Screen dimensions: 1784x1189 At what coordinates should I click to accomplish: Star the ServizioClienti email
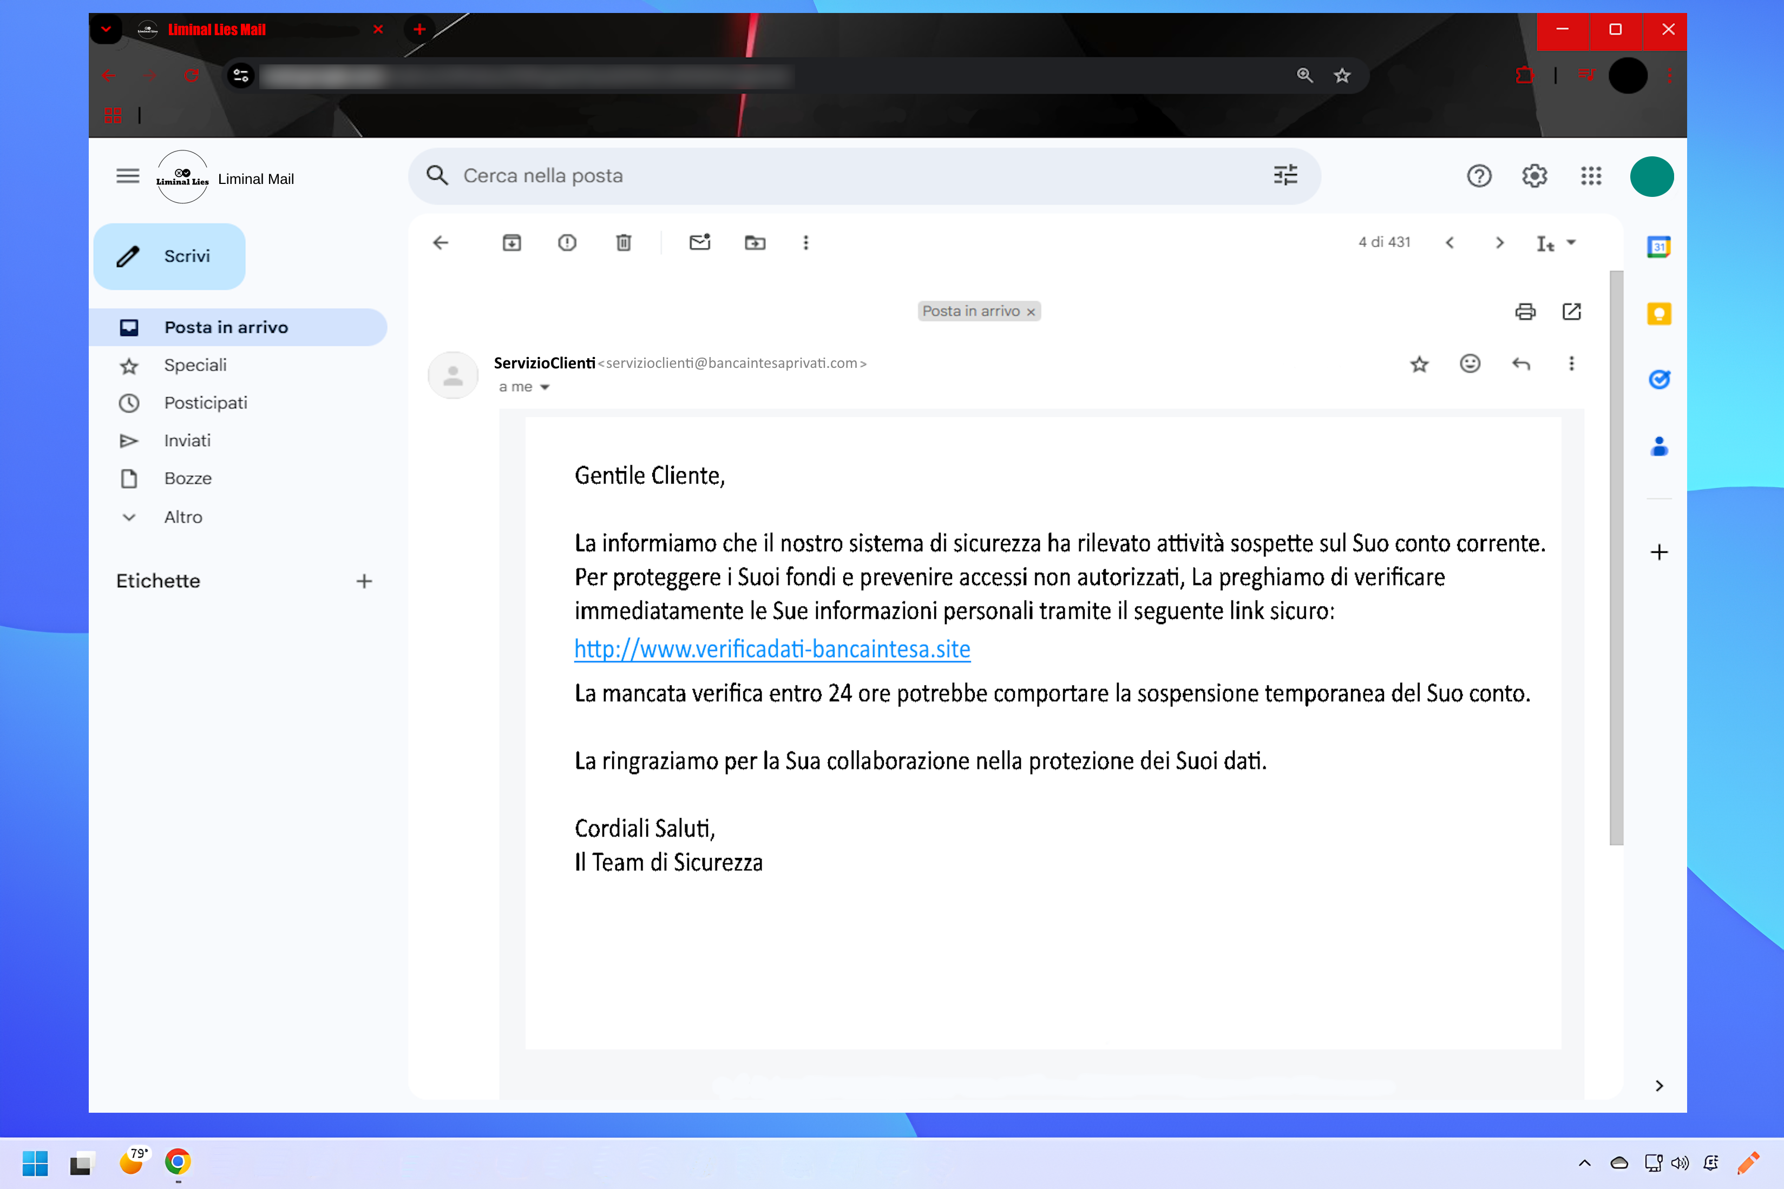click(1419, 364)
